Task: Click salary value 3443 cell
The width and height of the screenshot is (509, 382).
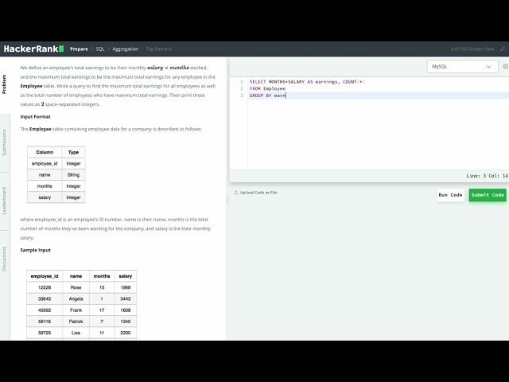Action: 126,299
